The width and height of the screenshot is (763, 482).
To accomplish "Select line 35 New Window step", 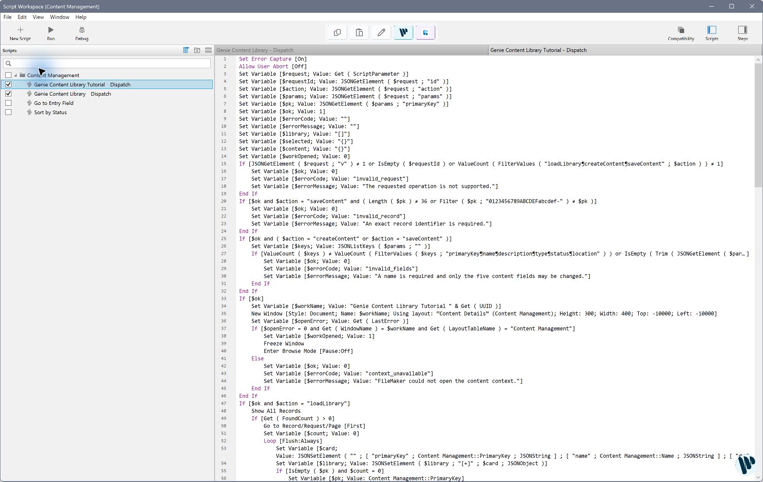I will pos(484,314).
